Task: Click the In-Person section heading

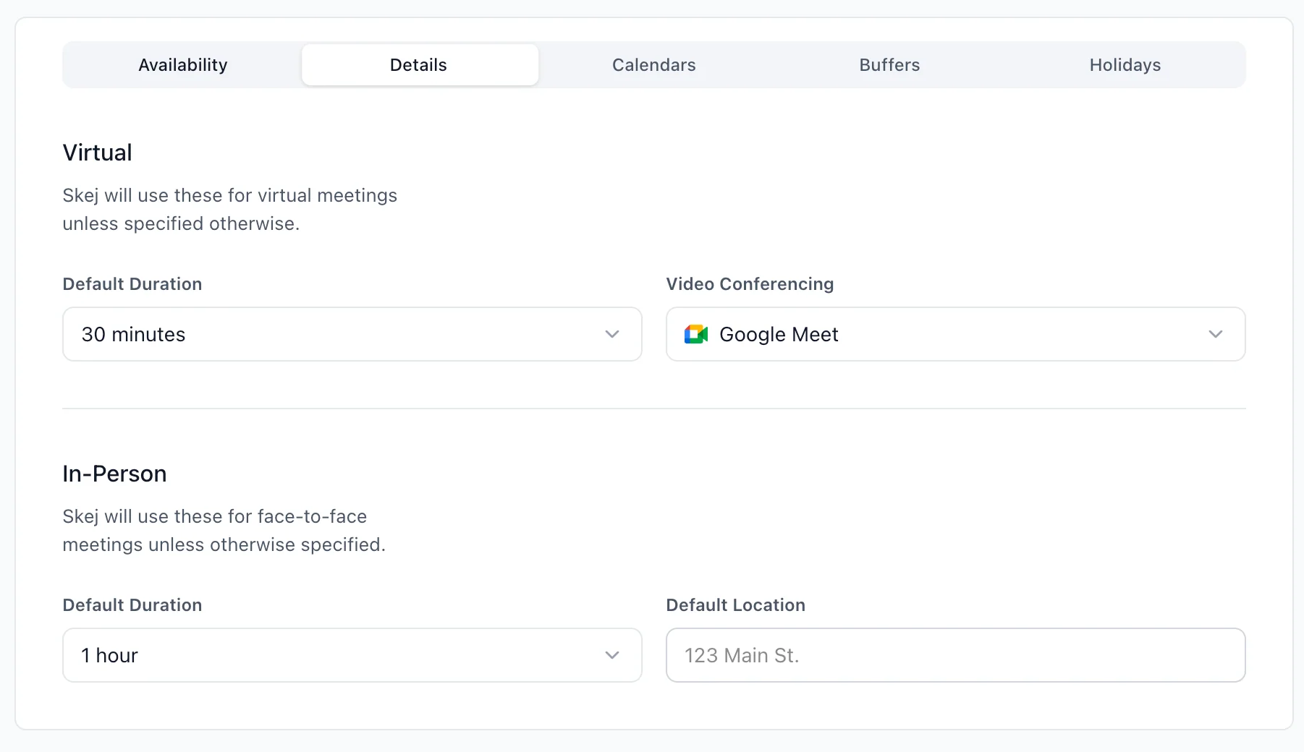Action: pos(114,474)
